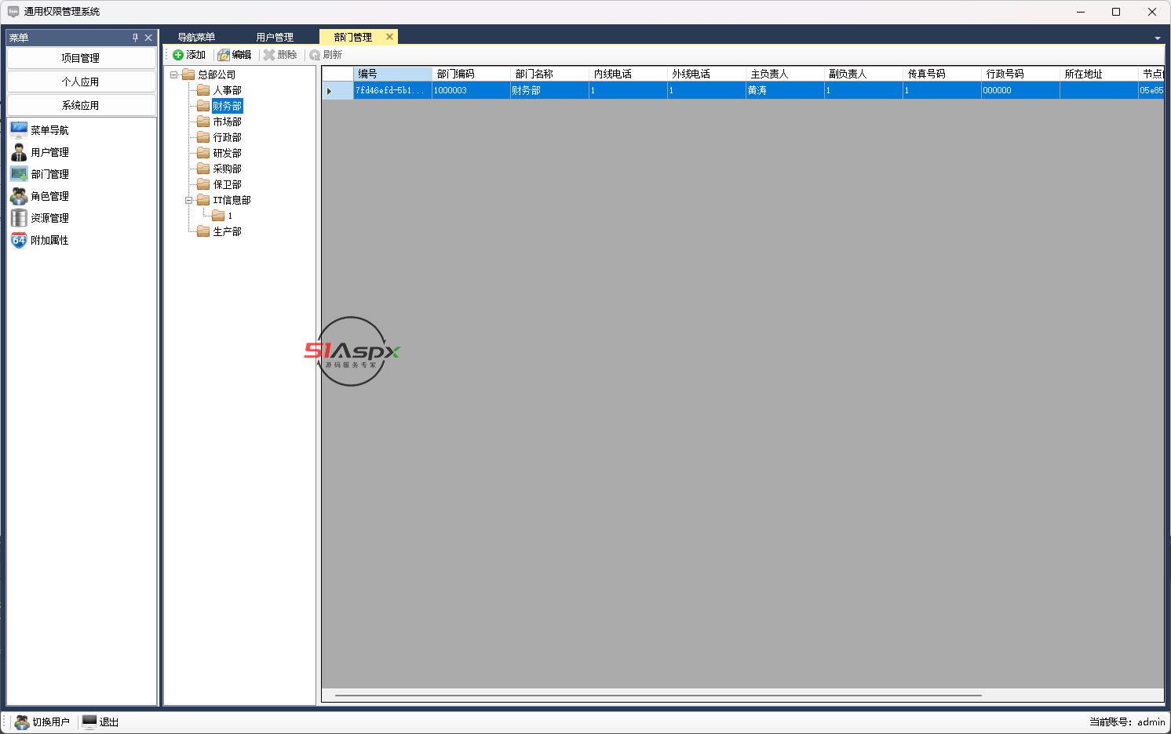This screenshot has width=1171, height=734.
Task: Open 用户管理 via its person icon
Action: [19, 152]
